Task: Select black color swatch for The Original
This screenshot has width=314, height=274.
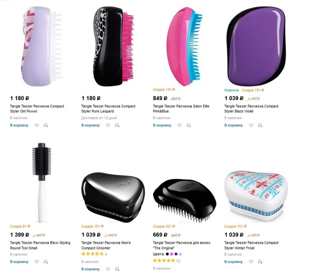Action: [167, 254]
